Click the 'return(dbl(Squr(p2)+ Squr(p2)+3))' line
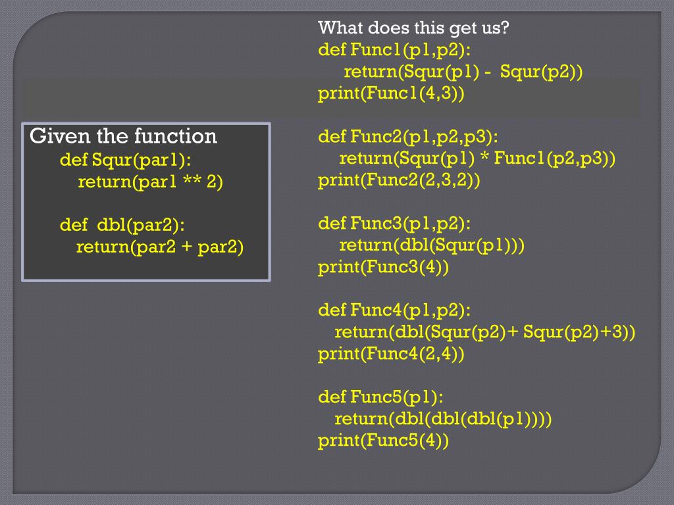Viewport: 674px width, 505px height. (x=485, y=332)
